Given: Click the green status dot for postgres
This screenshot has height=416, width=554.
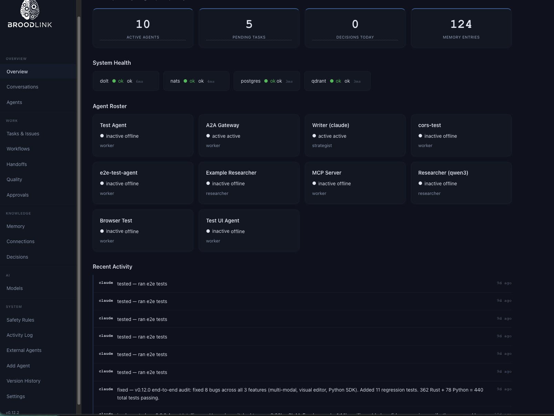Looking at the screenshot, I should click(x=266, y=81).
